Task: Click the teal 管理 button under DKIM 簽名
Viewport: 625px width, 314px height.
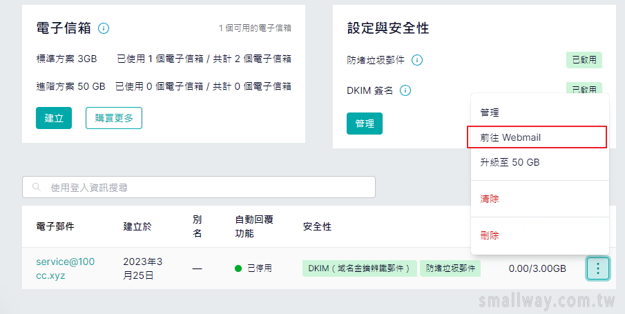Action: pos(365,124)
